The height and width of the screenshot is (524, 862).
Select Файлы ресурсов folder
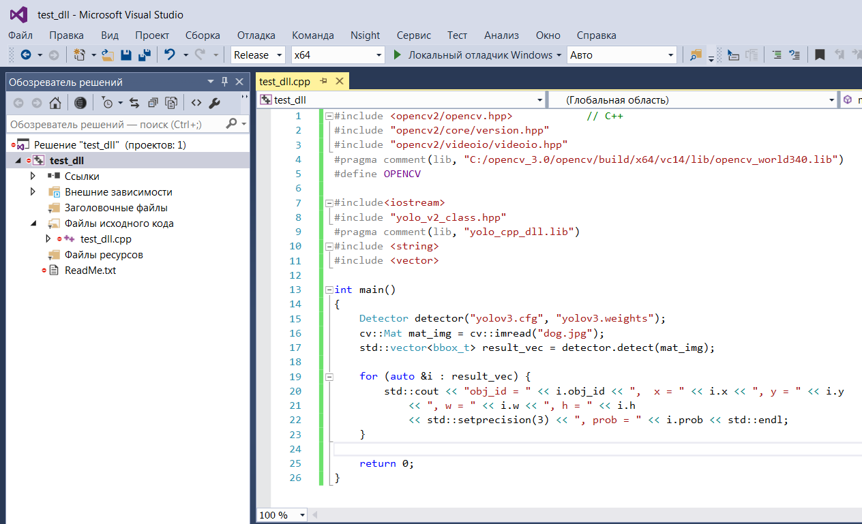point(104,255)
